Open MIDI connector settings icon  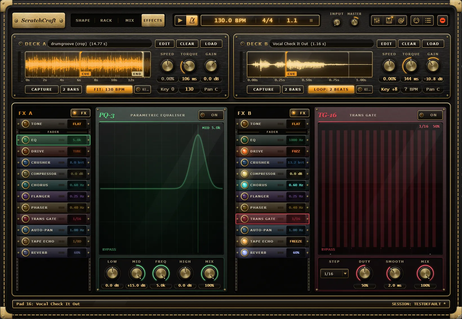click(416, 21)
